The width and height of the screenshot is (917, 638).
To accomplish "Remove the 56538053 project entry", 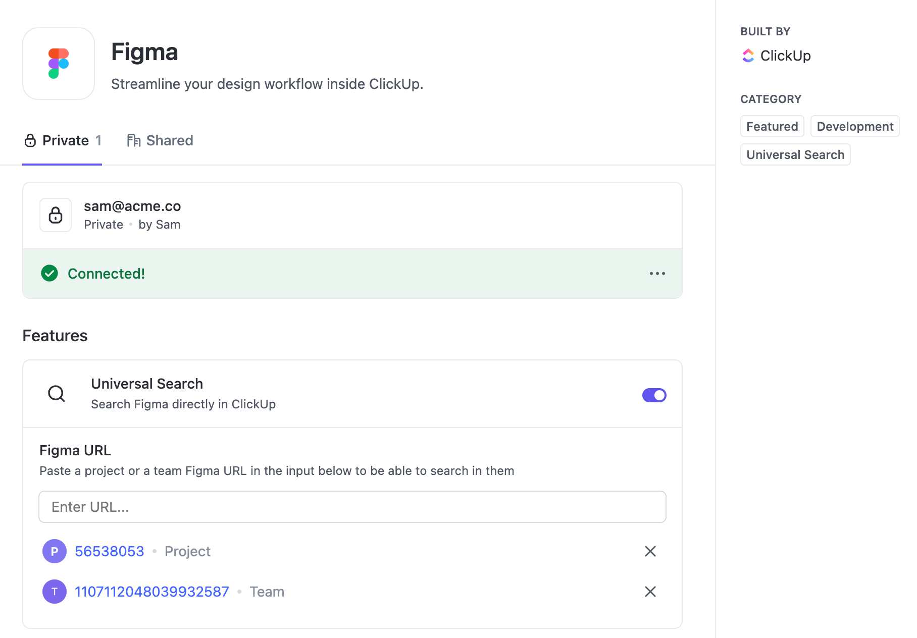I will pos(650,551).
